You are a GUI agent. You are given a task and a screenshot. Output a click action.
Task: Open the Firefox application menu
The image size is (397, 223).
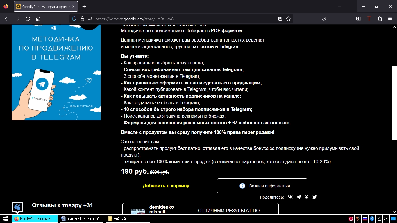[390, 19]
